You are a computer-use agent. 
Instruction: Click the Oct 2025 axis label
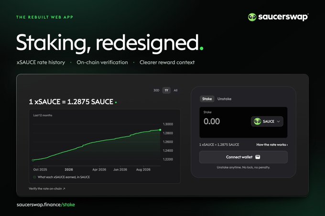click(40, 169)
